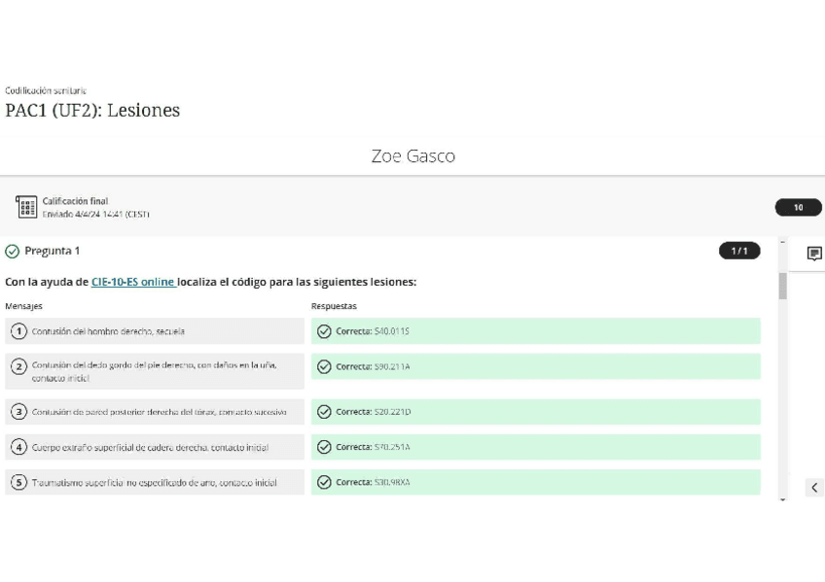Click the final score 10 badge

[798, 207]
